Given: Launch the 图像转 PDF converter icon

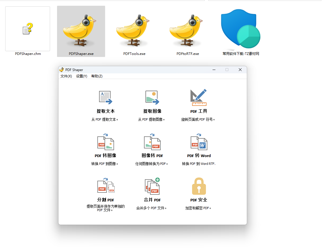Looking at the screenshot, I should point(152,142).
